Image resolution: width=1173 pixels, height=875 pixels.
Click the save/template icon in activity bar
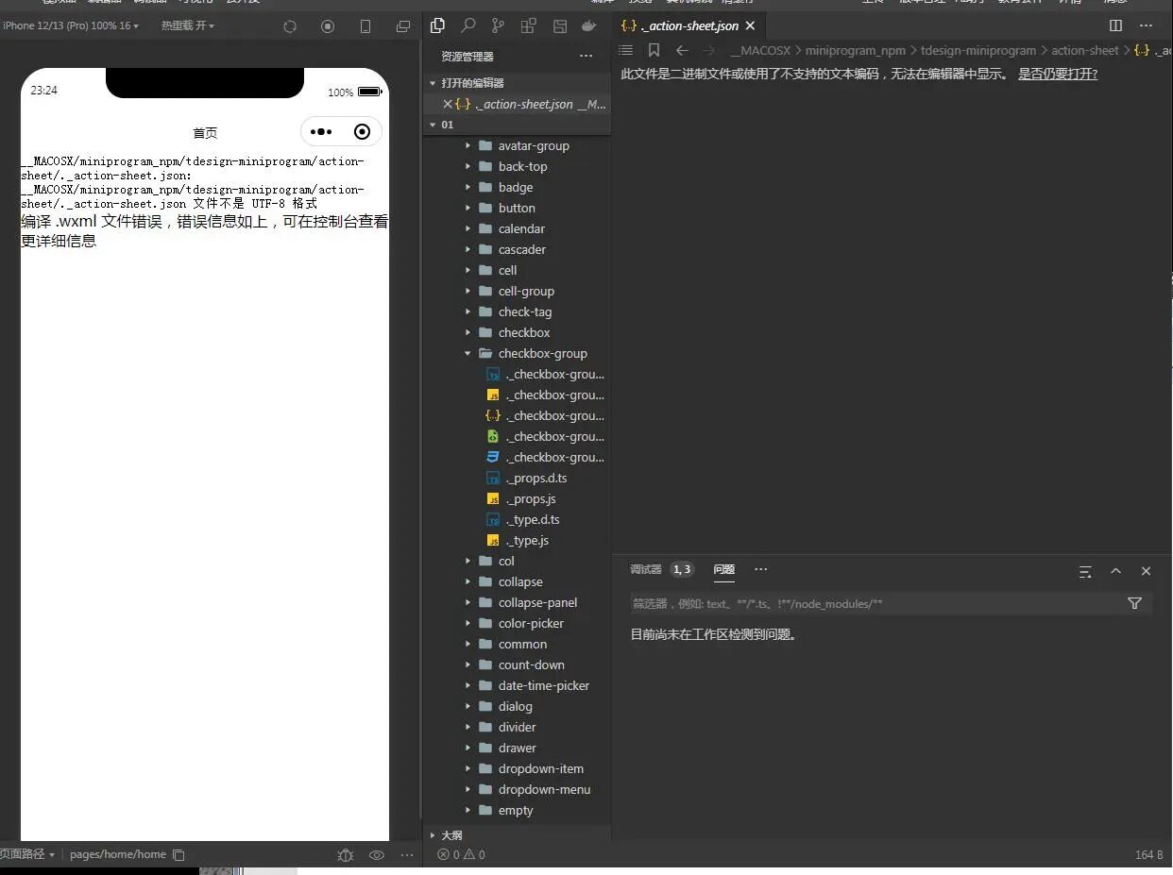(559, 25)
